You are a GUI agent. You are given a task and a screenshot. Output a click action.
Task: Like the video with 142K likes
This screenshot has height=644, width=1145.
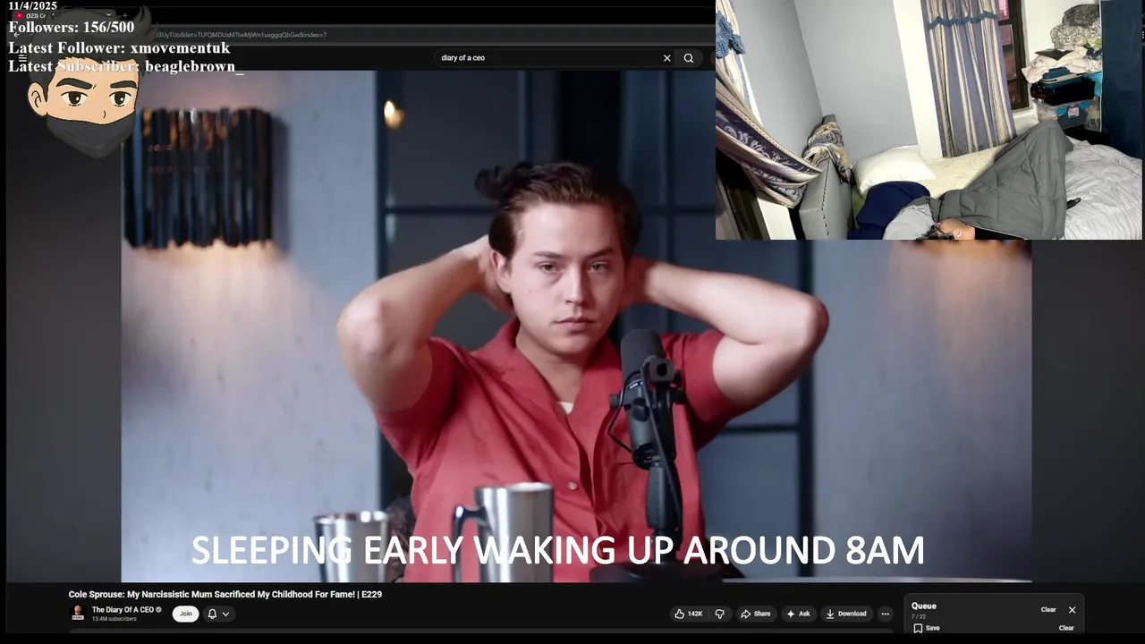[688, 614]
